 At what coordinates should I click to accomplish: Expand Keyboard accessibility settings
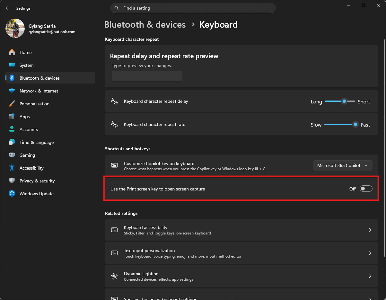pyautogui.click(x=241, y=230)
